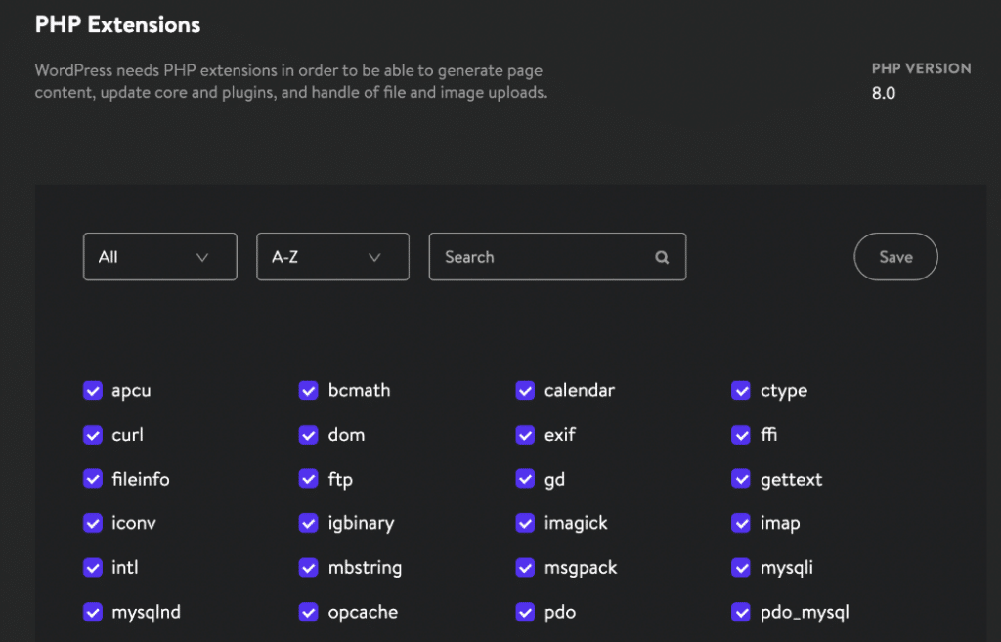Open the All filter dropdown

[159, 256]
